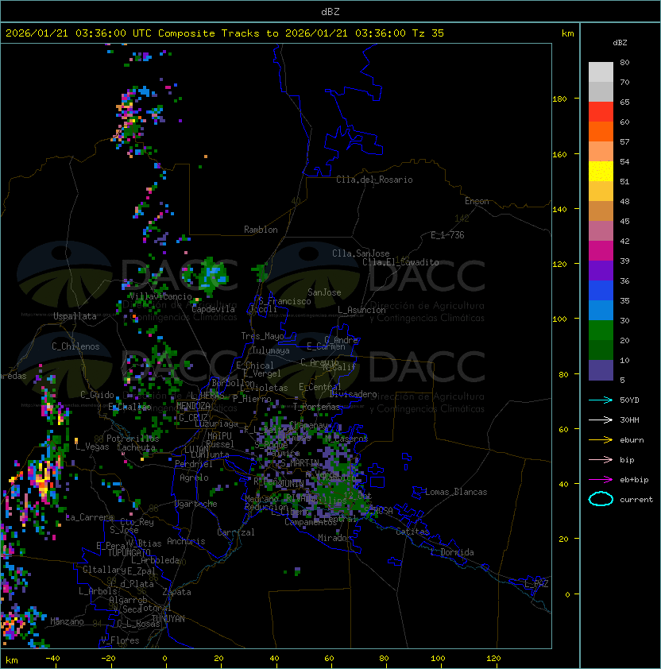Click the 'Tulumaya' map label
Image resolution: width=661 pixels, height=669 pixels.
(x=271, y=350)
